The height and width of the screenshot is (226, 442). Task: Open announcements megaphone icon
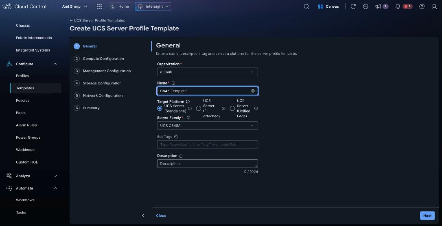(x=378, y=6)
